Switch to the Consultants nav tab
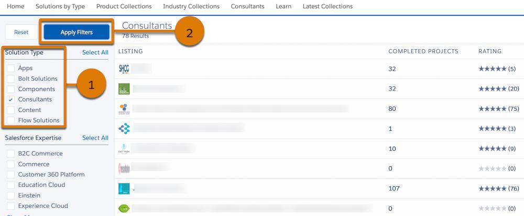The height and width of the screenshot is (216, 524). click(248, 6)
